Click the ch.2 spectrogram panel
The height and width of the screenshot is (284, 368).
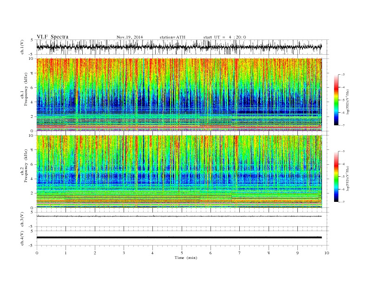pyautogui.click(x=179, y=171)
